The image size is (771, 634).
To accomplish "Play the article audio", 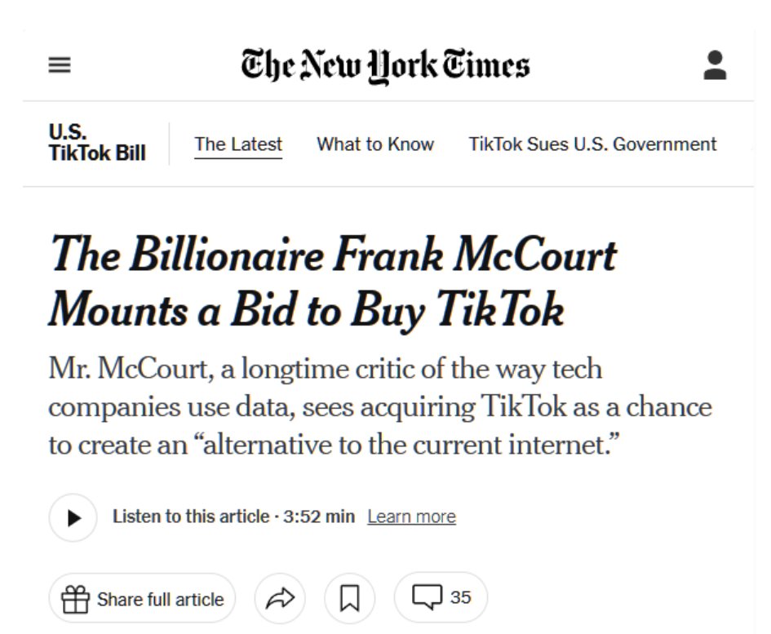I will (73, 517).
